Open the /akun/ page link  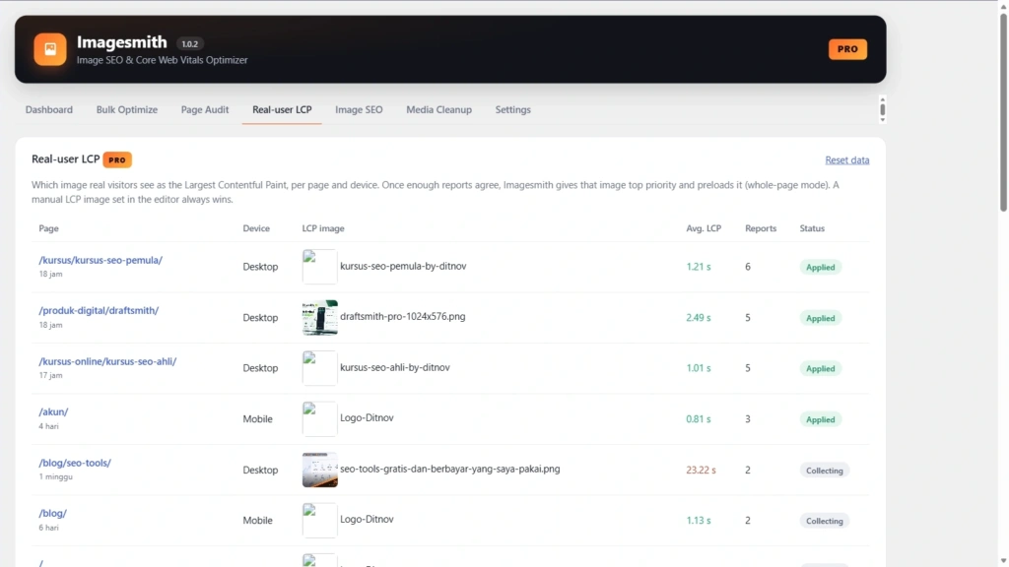tap(53, 412)
